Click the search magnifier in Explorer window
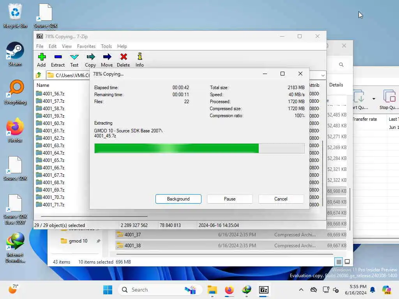This screenshot has height=299, width=399. [341, 65]
